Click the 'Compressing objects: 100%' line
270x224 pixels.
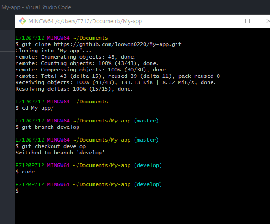click(92, 70)
